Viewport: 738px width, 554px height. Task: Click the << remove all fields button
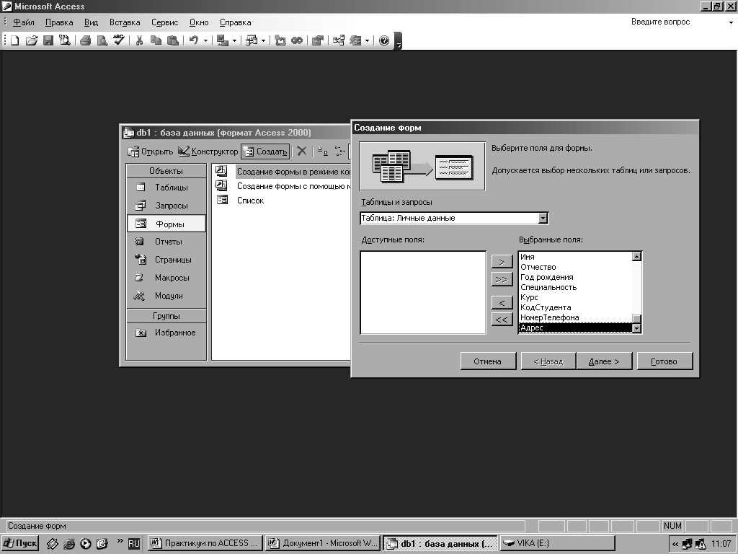[x=502, y=320]
